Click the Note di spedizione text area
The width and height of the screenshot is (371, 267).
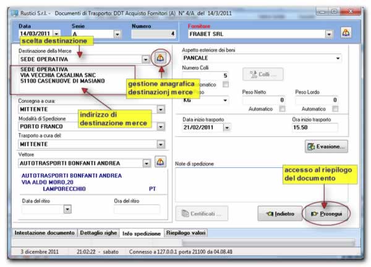coord(260,183)
